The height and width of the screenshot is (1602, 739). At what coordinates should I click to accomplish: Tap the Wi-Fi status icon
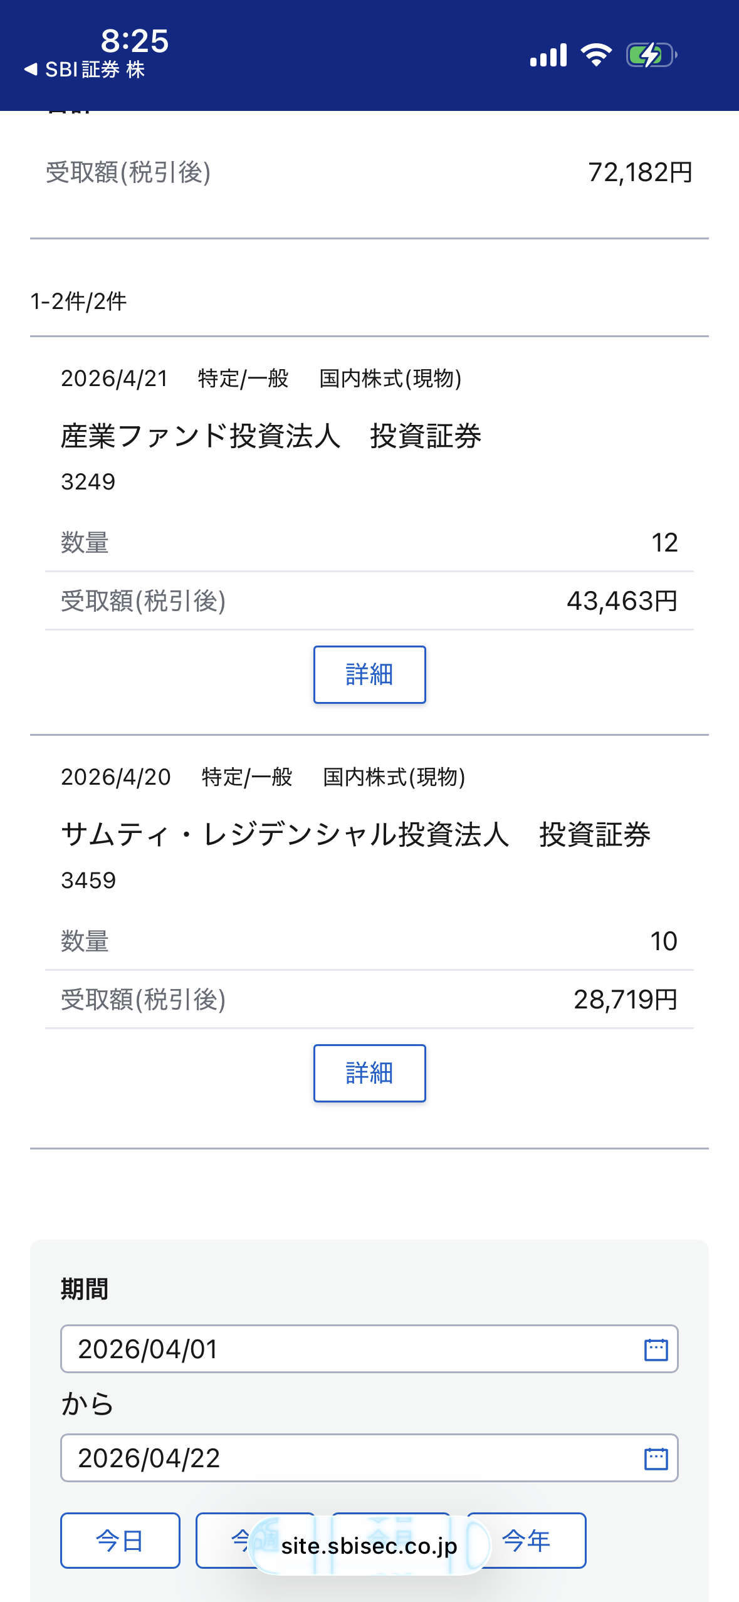click(x=596, y=55)
